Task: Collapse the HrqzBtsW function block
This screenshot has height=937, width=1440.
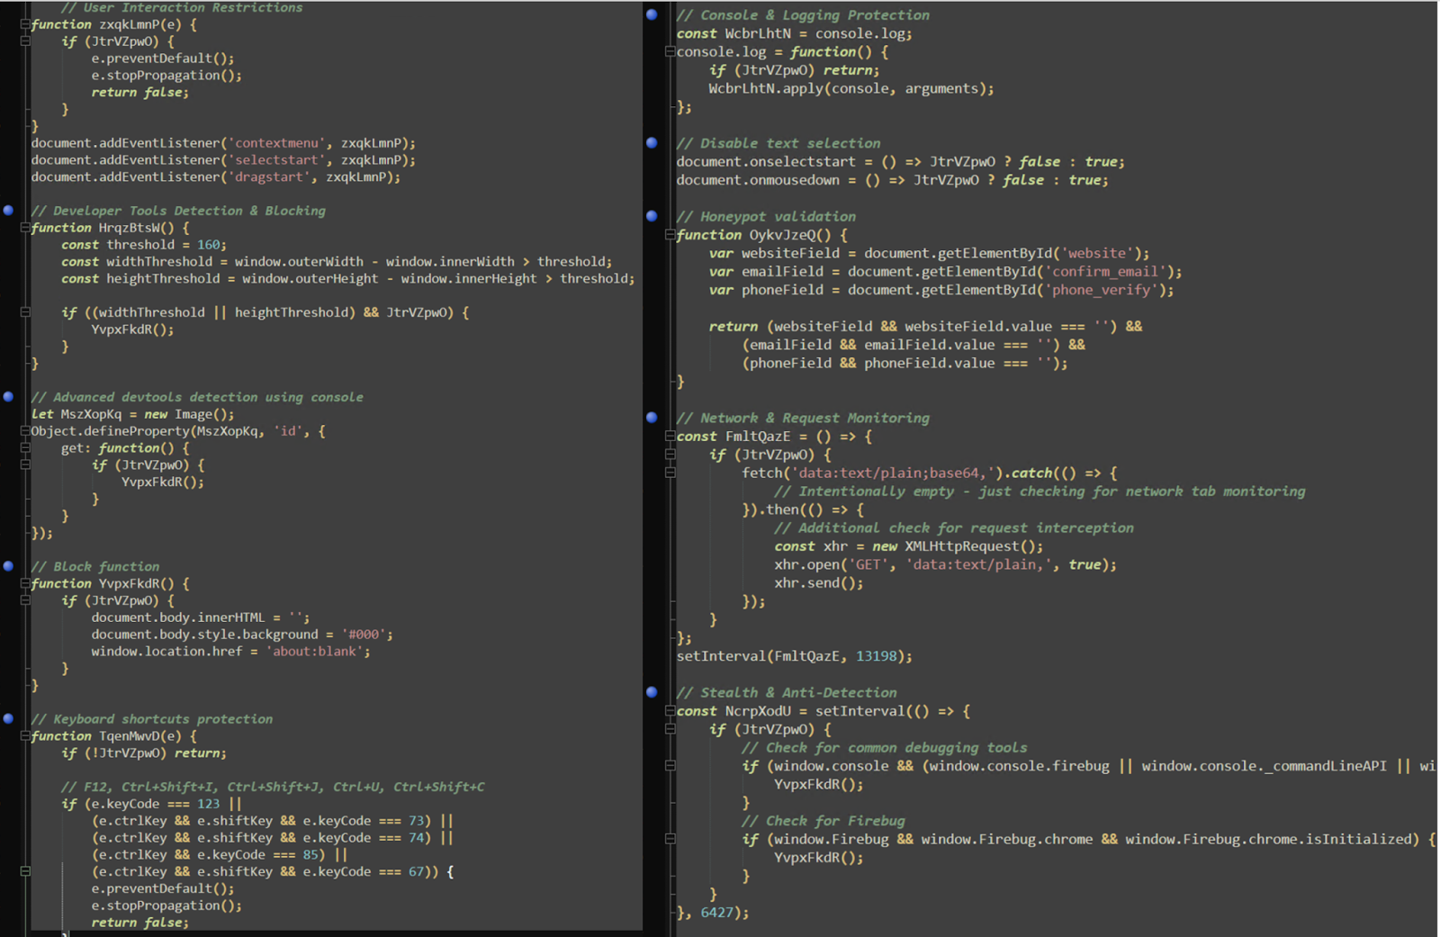Action: coord(25,228)
